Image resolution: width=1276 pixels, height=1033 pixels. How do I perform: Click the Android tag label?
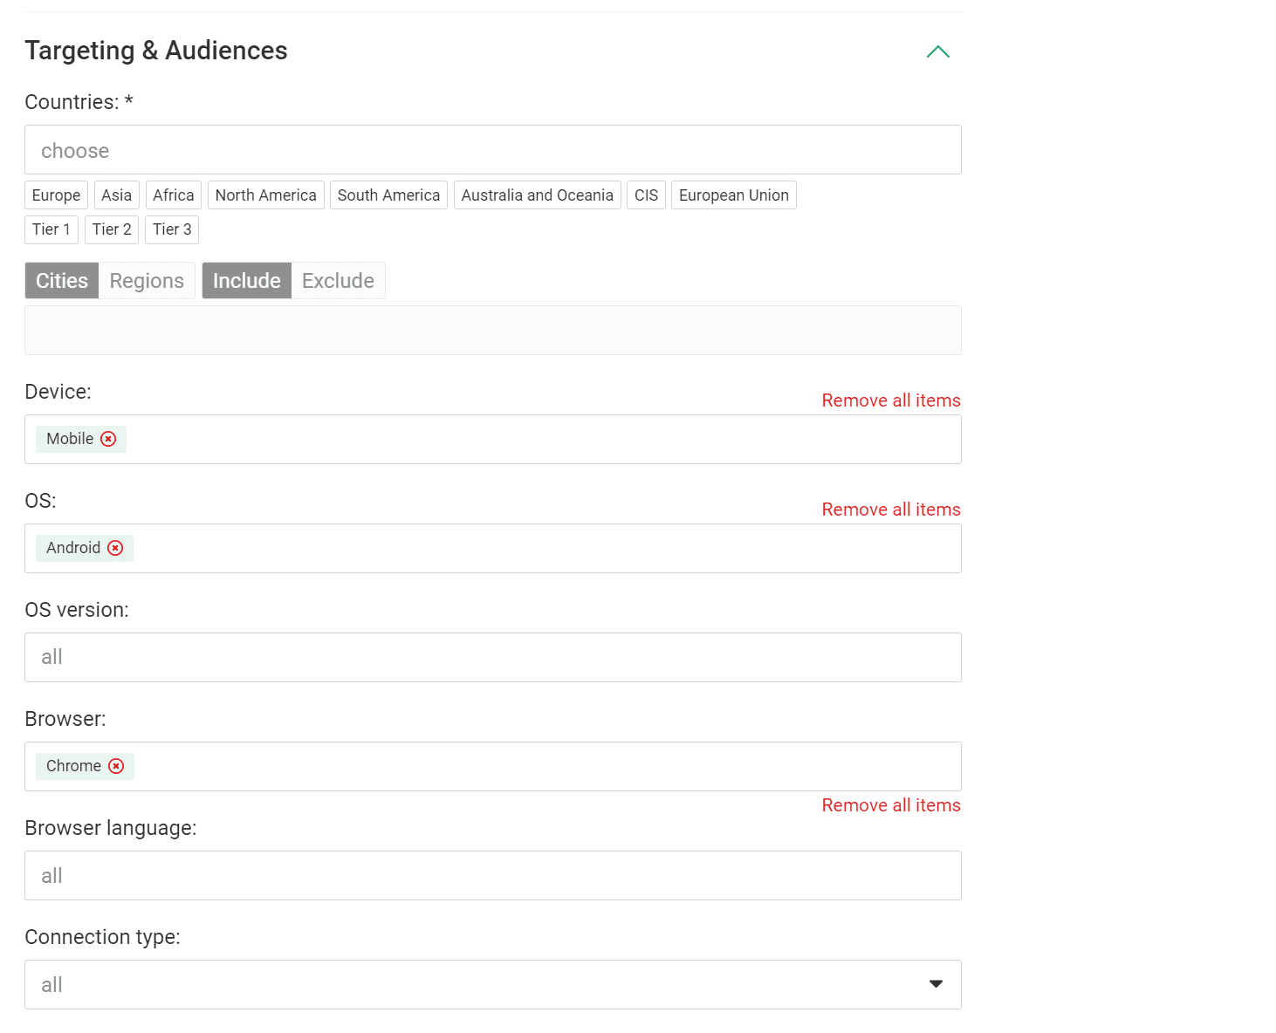point(73,548)
